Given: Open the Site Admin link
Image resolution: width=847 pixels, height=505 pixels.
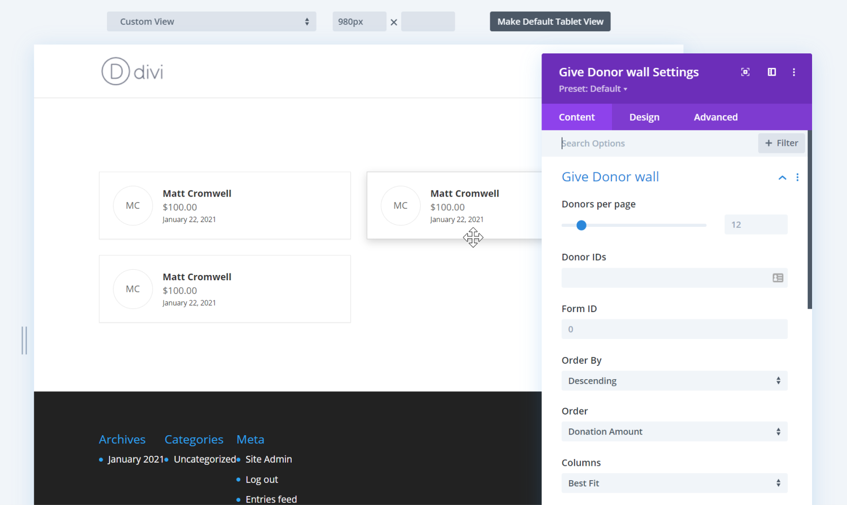Looking at the screenshot, I should 269,460.
